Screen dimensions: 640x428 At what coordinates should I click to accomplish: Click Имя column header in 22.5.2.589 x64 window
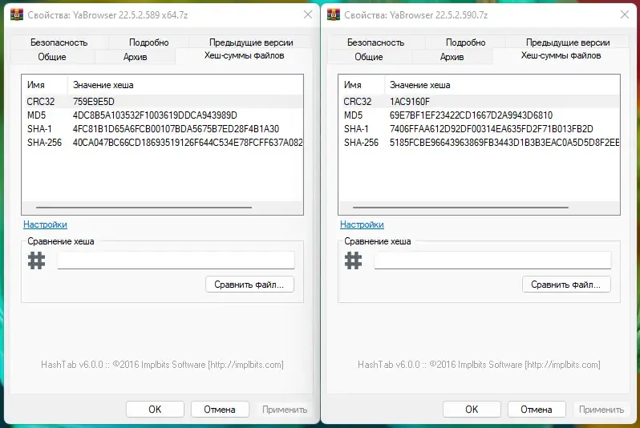pos(44,85)
